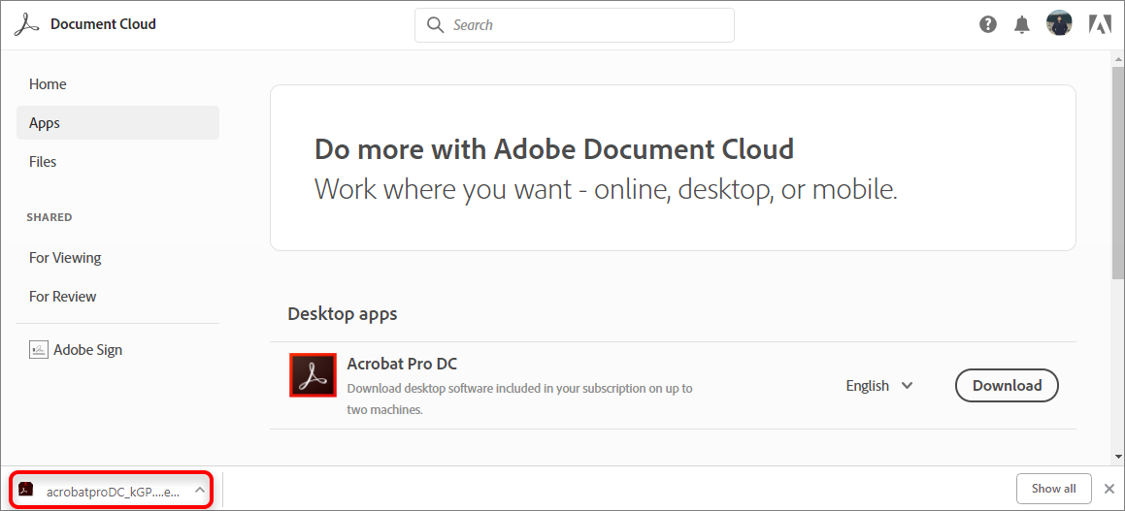
Task: Click inside the Search input field
Action: 574,25
